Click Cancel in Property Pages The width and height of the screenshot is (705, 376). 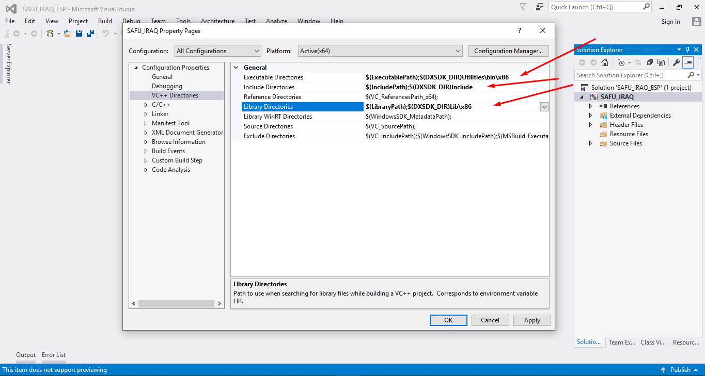pos(490,320)
